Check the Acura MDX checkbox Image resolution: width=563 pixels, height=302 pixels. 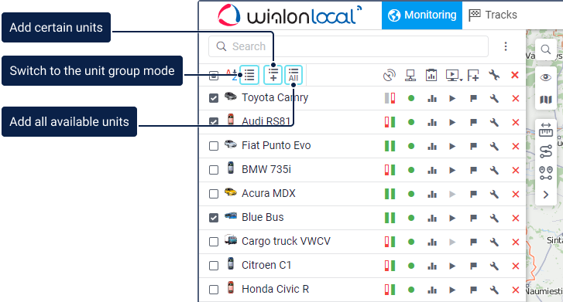click(214, 194)
